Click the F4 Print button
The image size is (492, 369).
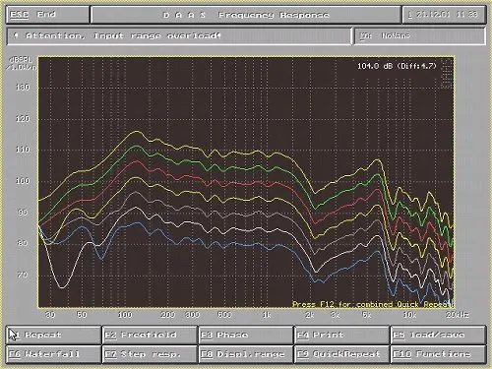point(341,335)
